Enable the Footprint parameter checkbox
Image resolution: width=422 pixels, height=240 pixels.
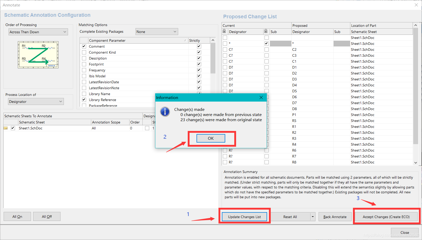(84, 64)
